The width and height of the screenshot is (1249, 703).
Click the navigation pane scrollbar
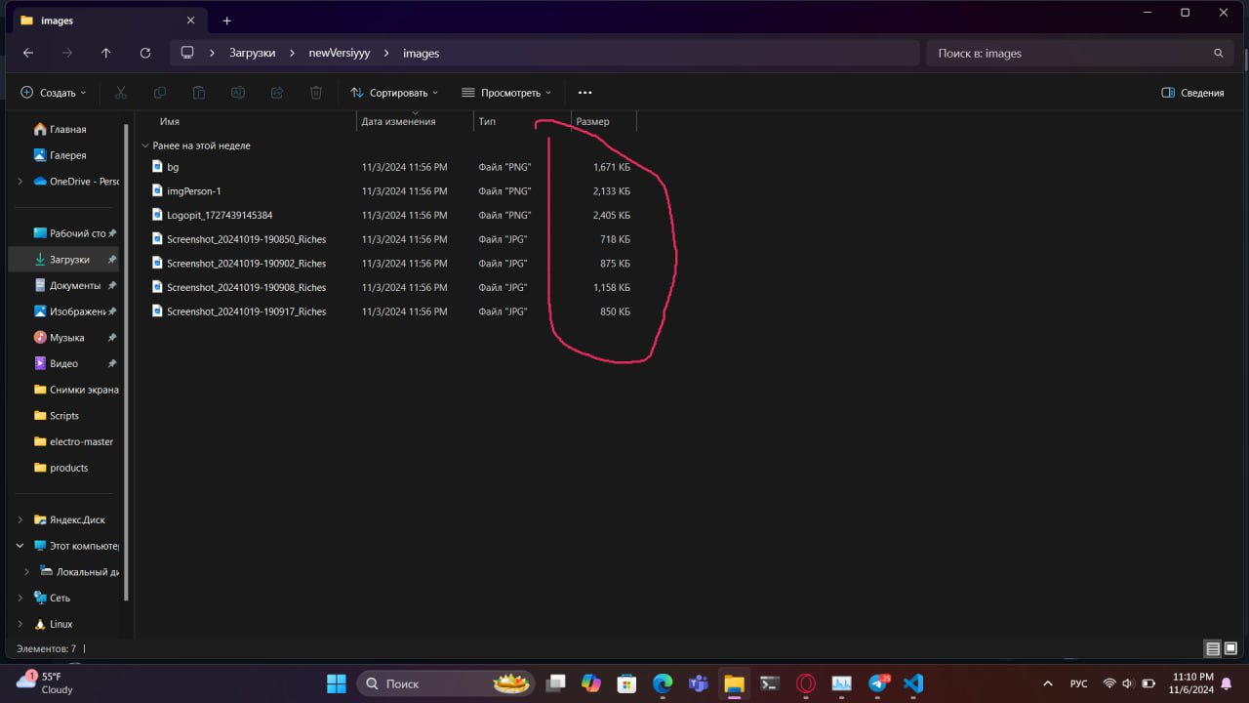click(126, 361)
